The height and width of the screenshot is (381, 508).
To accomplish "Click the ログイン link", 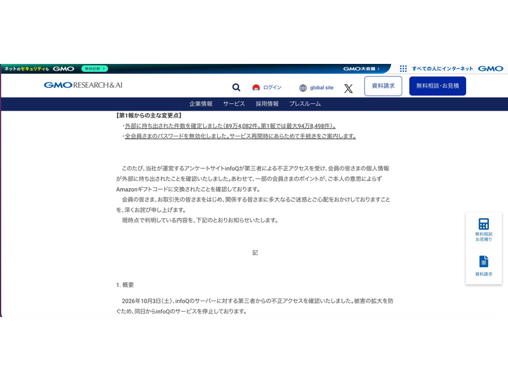I will click(272, 87).
